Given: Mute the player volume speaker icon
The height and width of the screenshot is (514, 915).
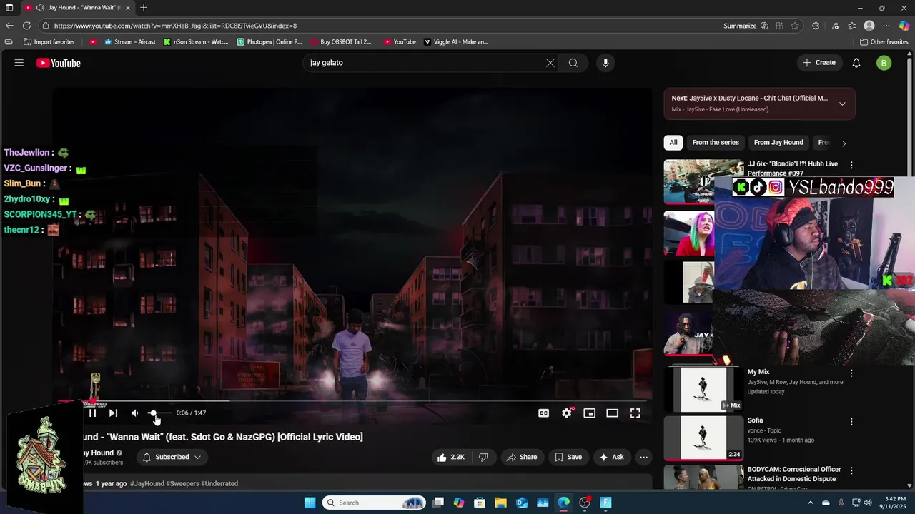Looking at the screenshot, I should (x=134, y=413).
